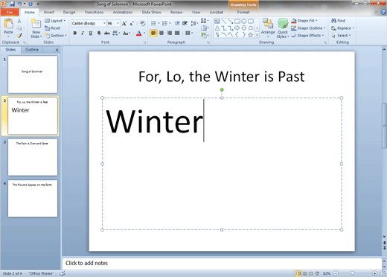Viewport: 387px width, 277px height.
Task: Center the text
Action: click(161, 33)
